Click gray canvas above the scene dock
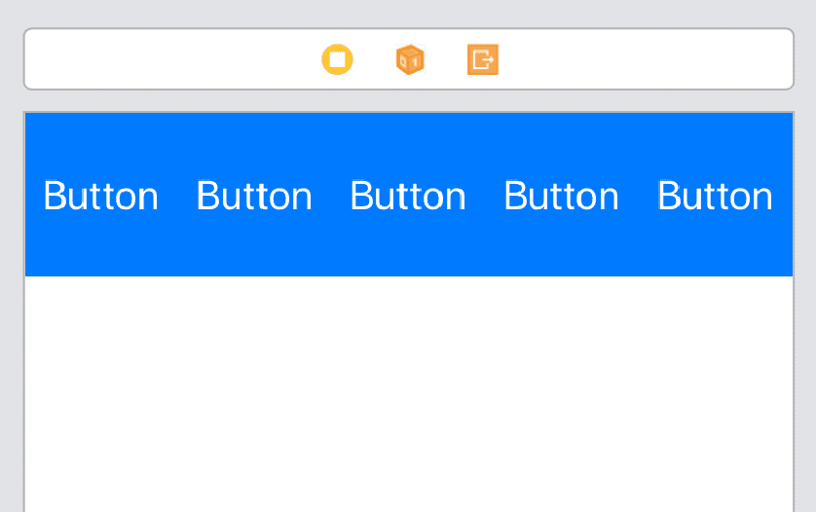 [x=409, y=13]
